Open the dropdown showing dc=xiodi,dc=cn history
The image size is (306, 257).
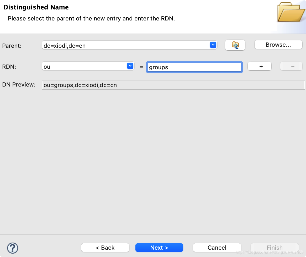pos(213,45)
